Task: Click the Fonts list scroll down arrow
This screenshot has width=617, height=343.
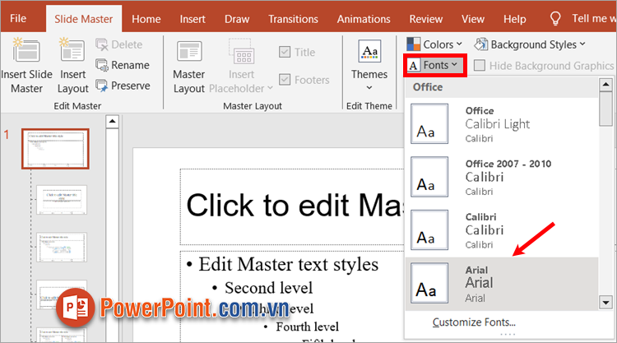Action: [605, 303]
